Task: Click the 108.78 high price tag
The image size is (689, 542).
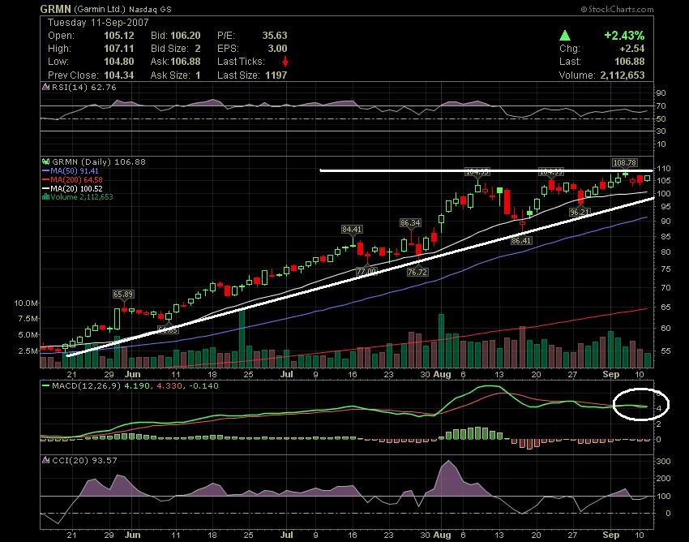Action: pyautogui.click(x=624, y=163)
